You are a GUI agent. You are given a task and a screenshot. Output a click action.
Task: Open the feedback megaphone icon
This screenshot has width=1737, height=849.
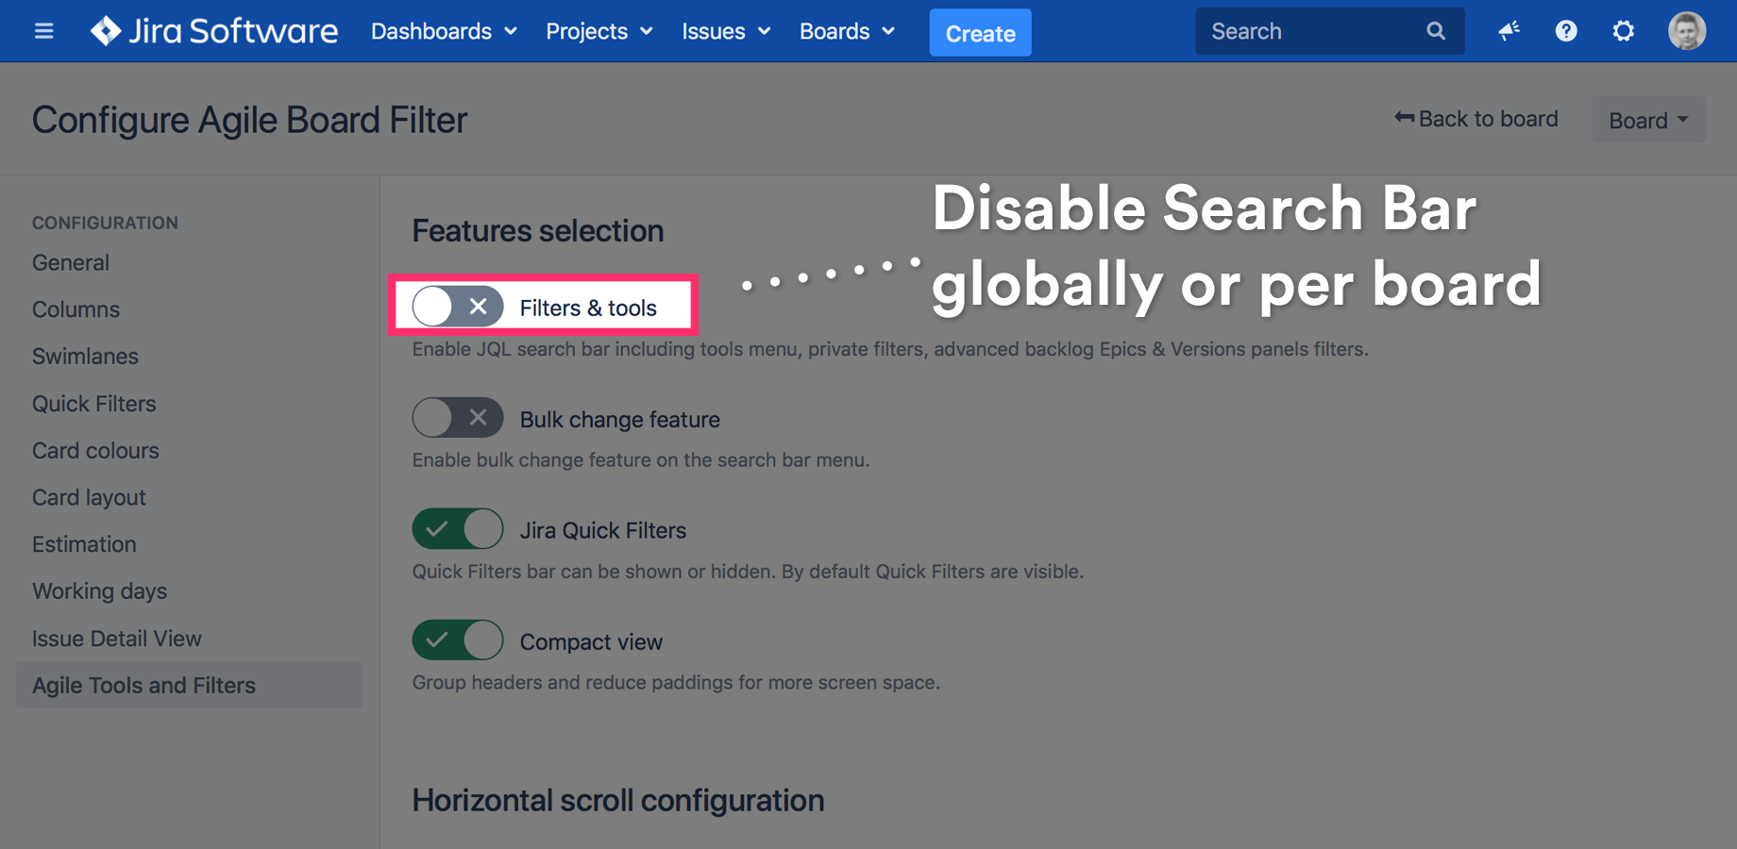[1509, 31]
